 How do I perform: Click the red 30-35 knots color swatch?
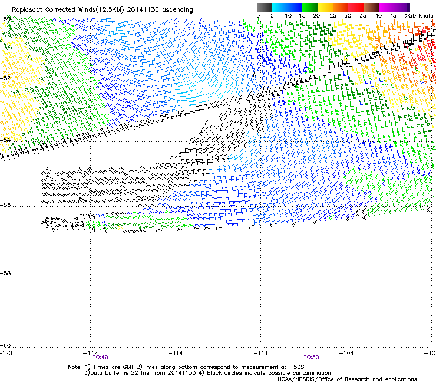[x=356, y=7]
